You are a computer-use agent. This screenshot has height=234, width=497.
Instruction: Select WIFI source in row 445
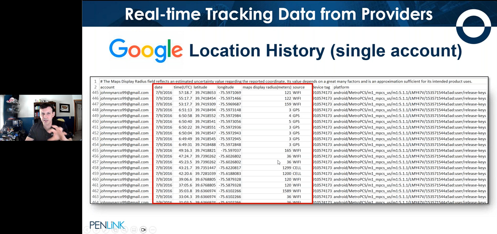tap(297, 93)
